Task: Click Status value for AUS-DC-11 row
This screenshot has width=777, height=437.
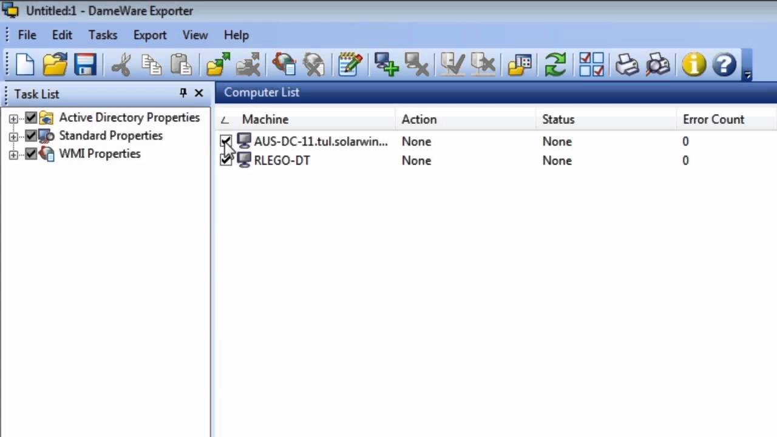Action: 557,141
